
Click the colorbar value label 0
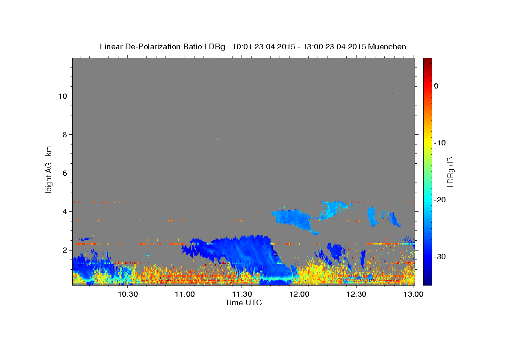click(x=436, y=86)
